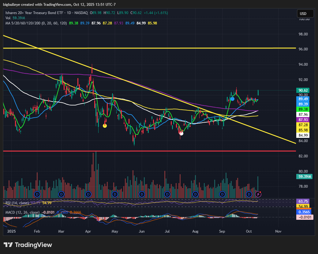Click the 78.00 price axis label

coord(303,186)
